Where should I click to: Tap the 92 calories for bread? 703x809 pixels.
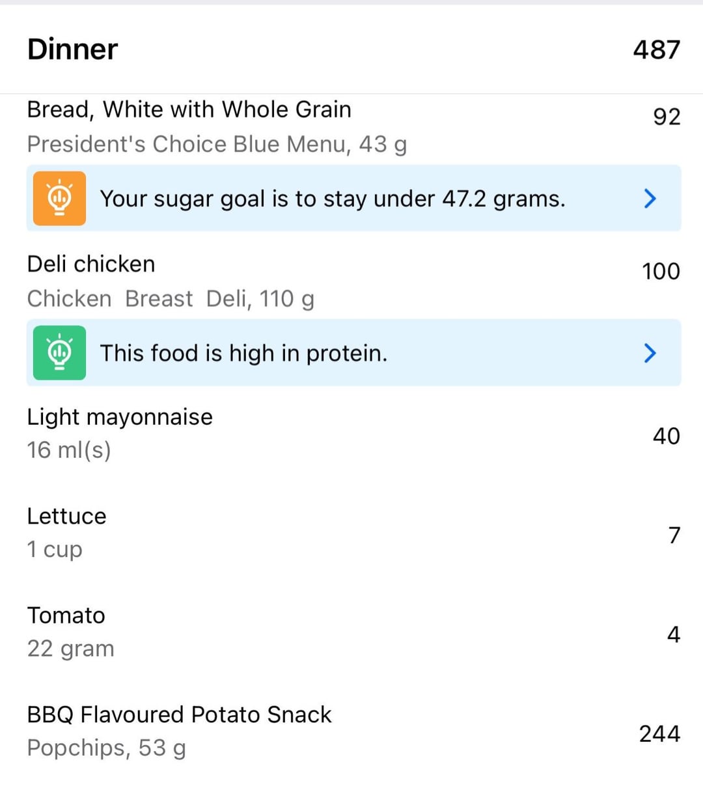coord(667,117)
